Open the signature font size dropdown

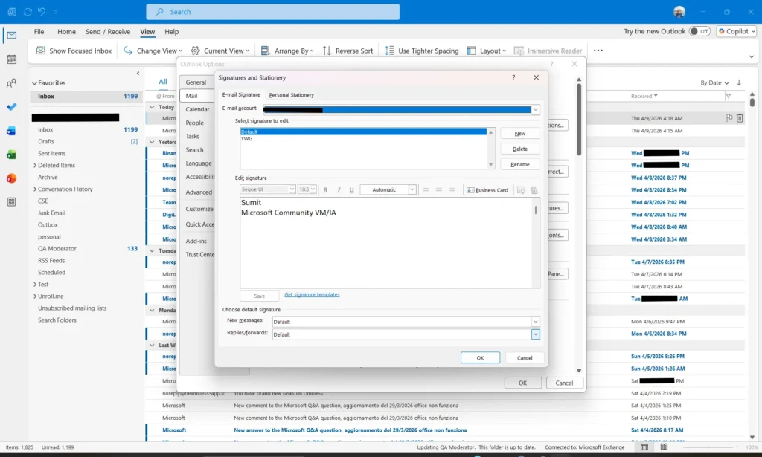point(313,189)
